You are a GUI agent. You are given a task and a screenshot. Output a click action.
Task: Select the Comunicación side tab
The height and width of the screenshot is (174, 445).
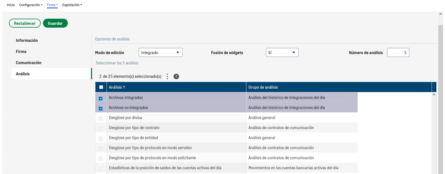pyautogui.click(x=28, y=63)
